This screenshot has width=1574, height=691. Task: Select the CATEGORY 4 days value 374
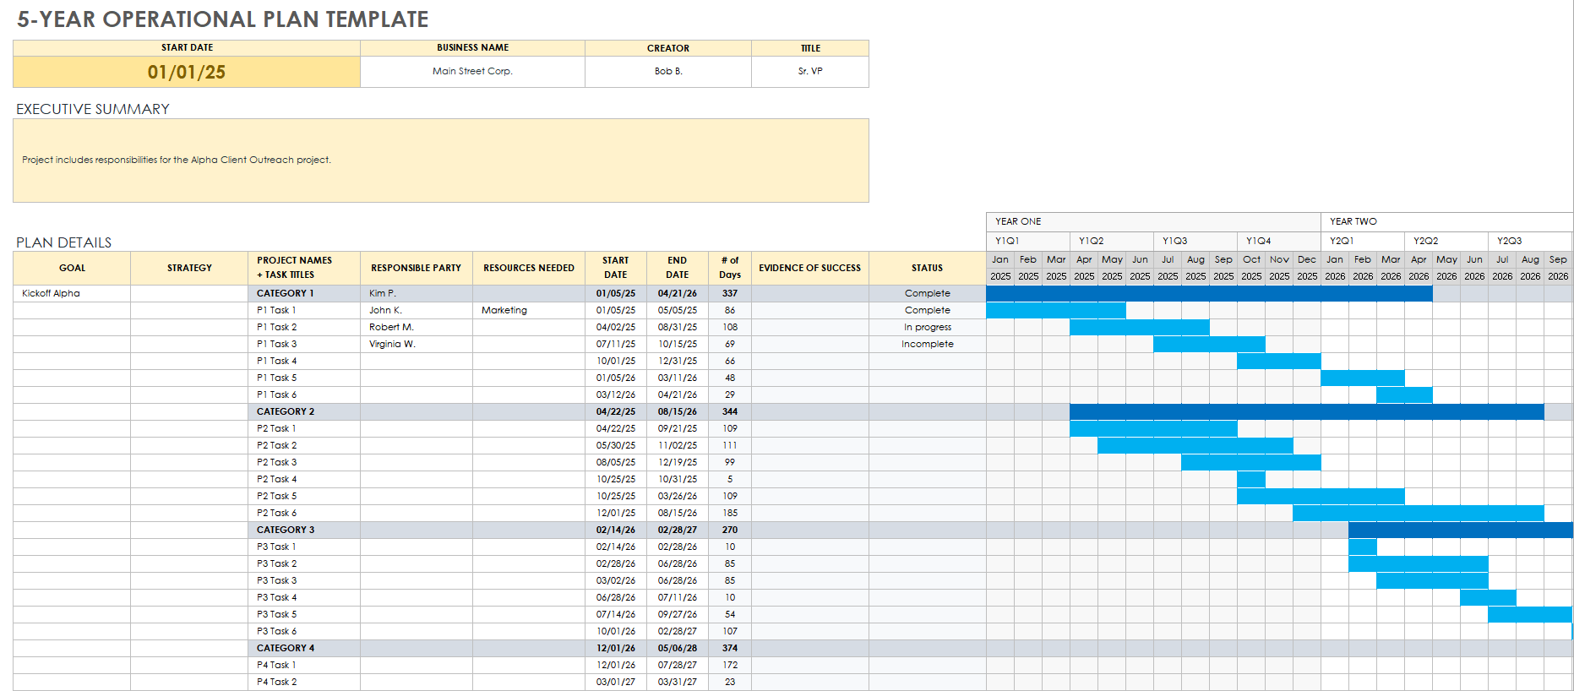730,648
